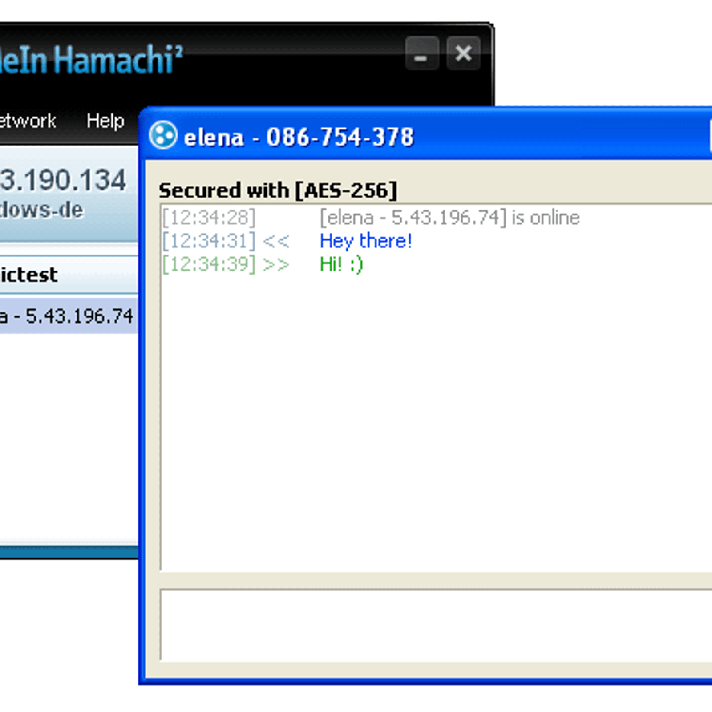
Task: Select peer entry with address 5.43.196.74
Action: (69, 316)
